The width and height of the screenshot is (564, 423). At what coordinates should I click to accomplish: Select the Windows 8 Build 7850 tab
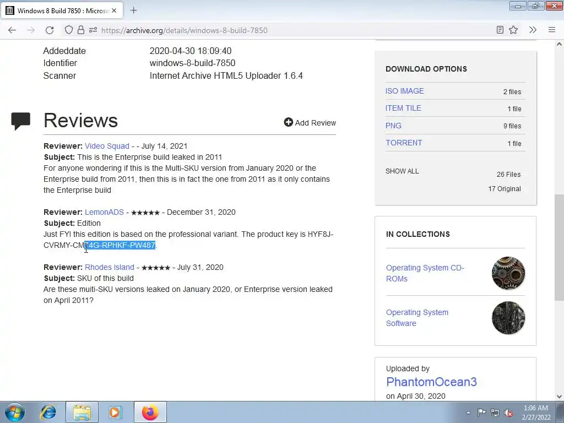[62, 10]
